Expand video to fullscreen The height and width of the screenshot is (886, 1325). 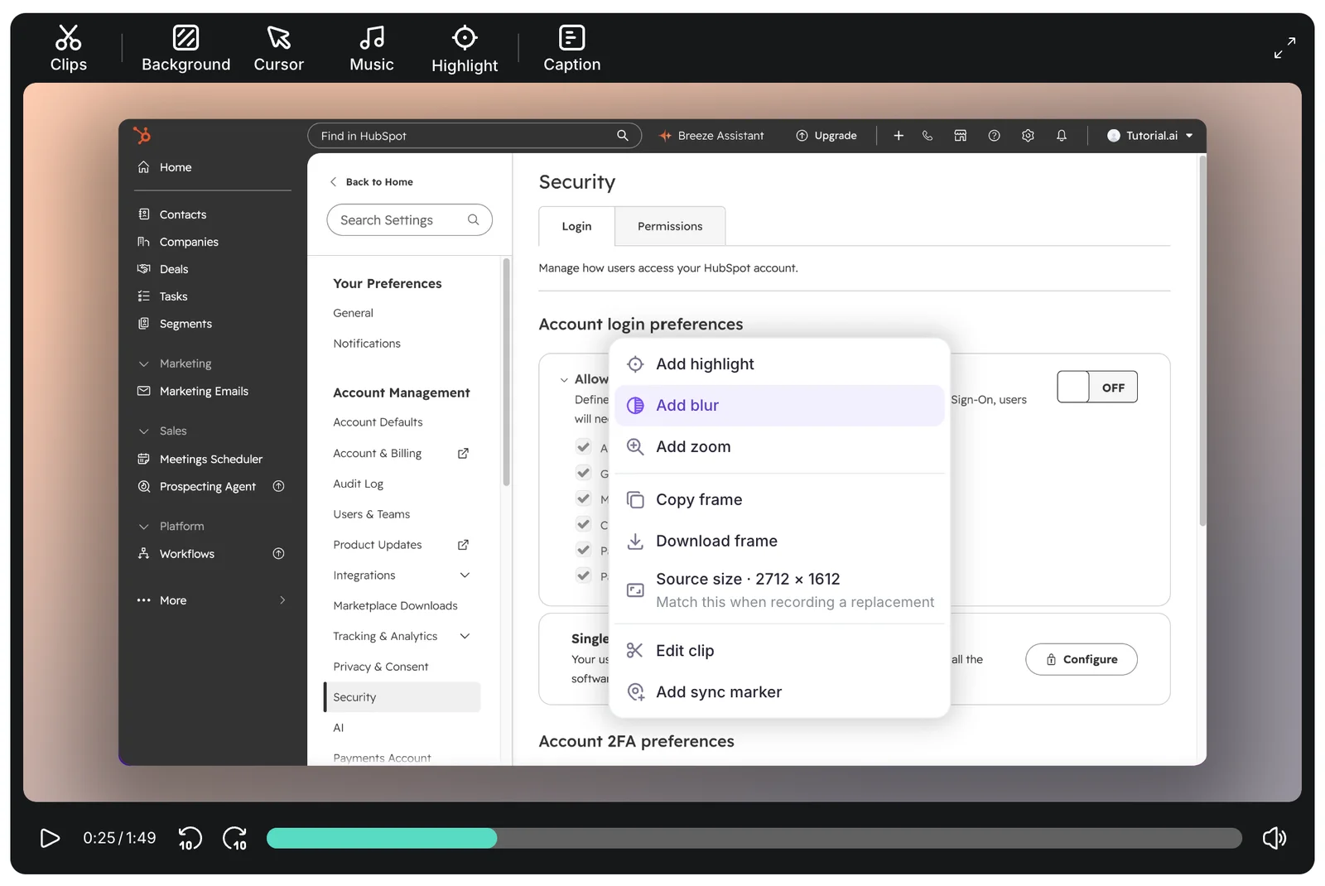[1284, 48]
